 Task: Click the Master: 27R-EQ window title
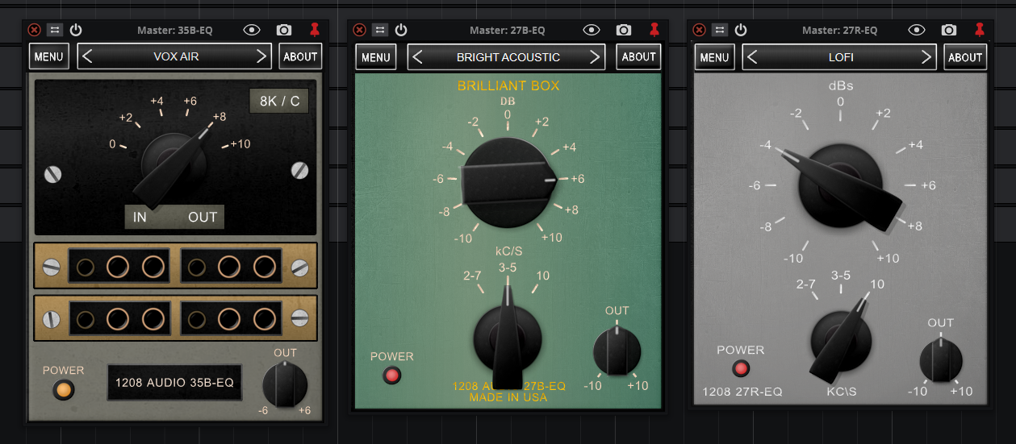click(839, 31)
